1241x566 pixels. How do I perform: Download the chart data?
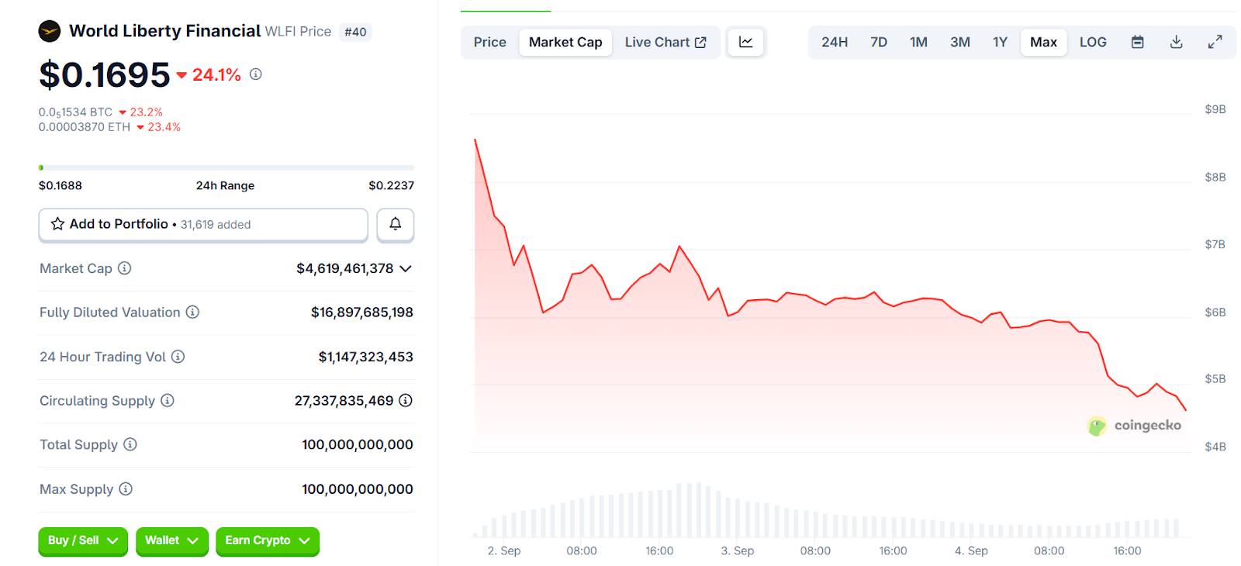tap(1176, 42)
